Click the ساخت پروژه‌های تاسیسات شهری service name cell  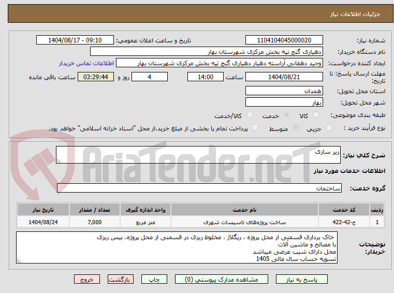click(x=244, y=222)
